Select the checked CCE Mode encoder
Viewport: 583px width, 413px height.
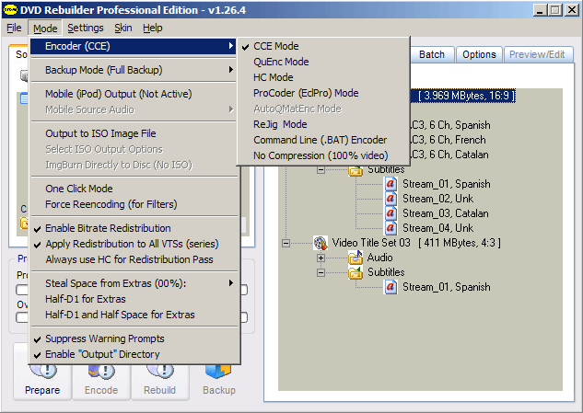click(x=323, y=46)
